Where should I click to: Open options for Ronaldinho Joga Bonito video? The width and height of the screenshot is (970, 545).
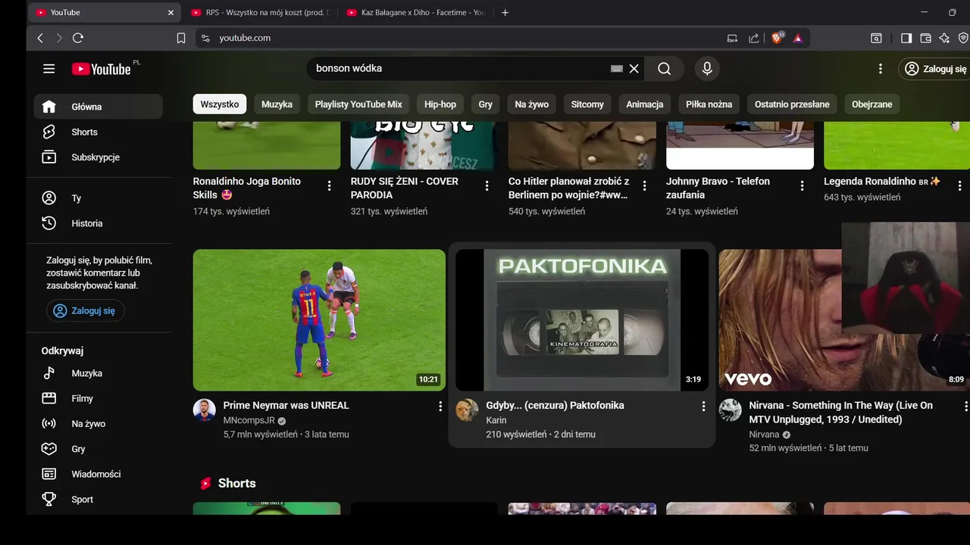coord(329,185)
